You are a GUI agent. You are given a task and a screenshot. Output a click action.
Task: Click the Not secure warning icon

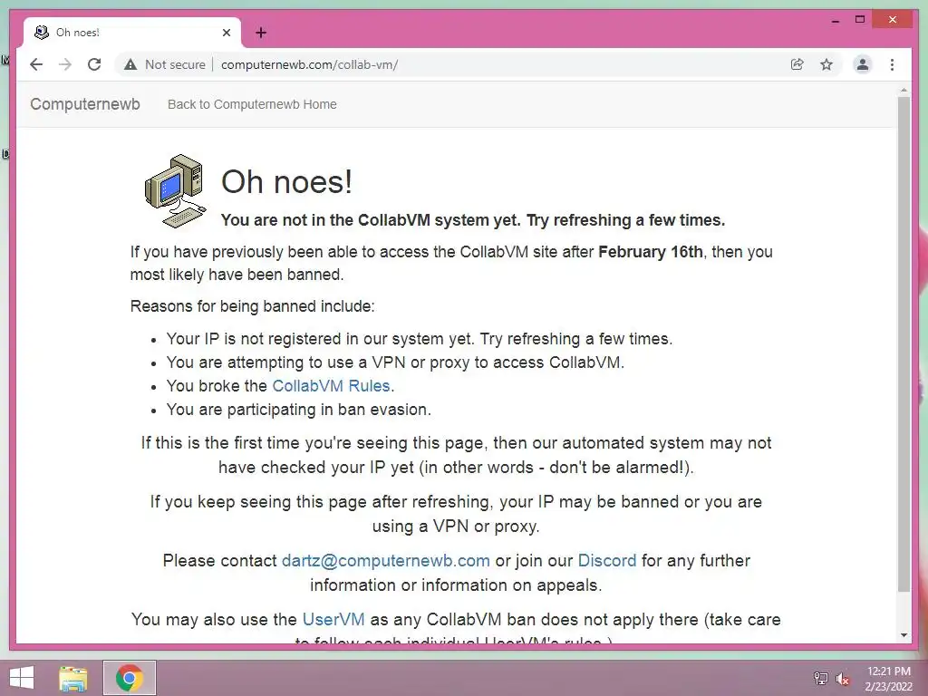(130, 64)
